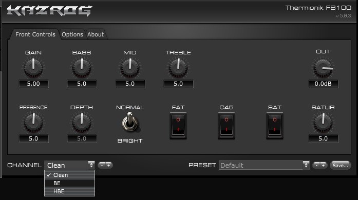This screenshot has width=358, height=200.
Task: Open the About tab
Action: (x=96, y=34)
